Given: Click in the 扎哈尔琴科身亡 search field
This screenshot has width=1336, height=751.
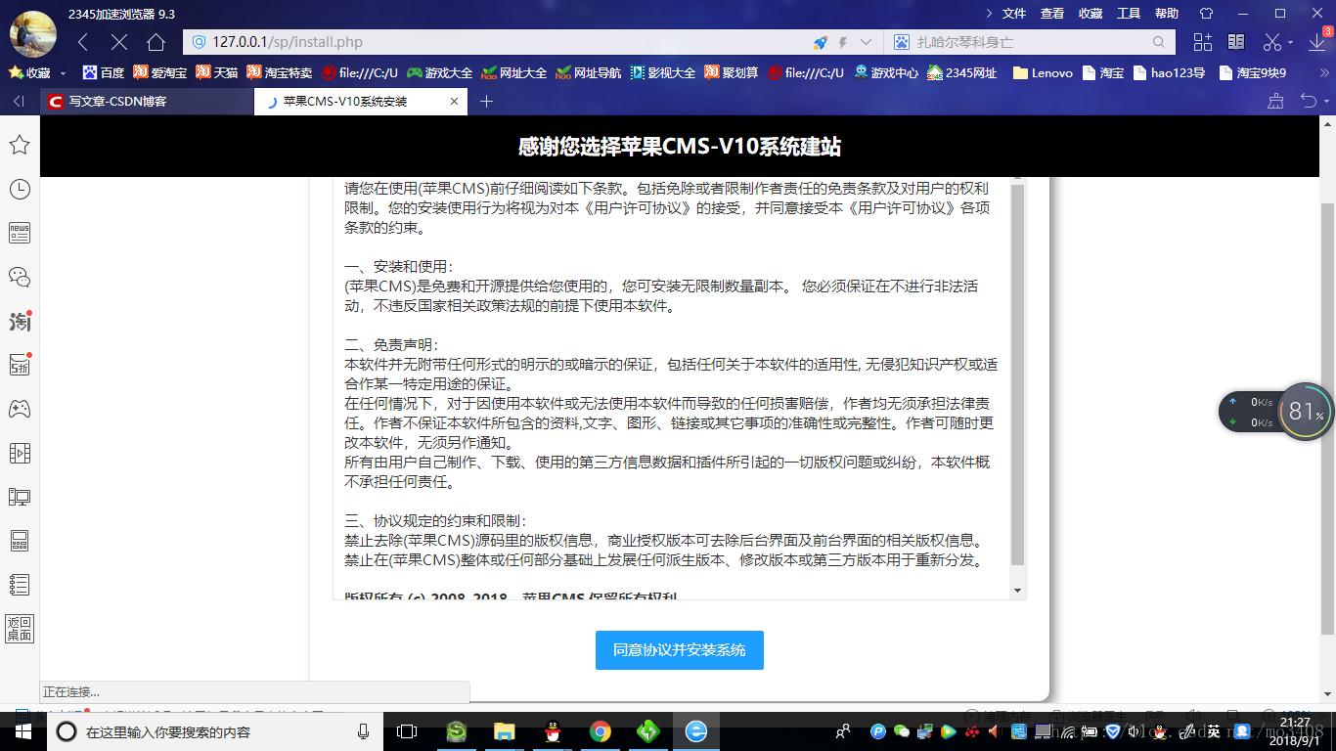Looking at the screenshot, I should pyautogui.click(x=1027, y=42).
